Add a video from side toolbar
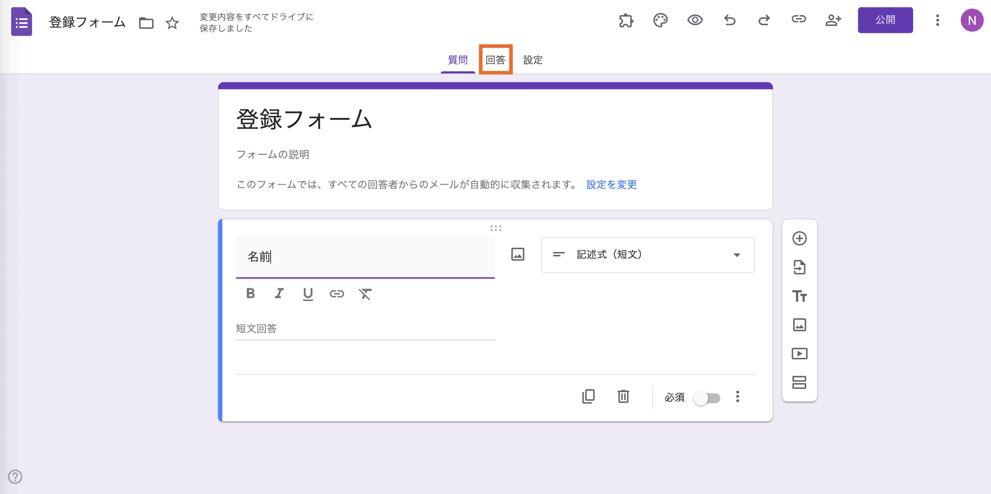This screenshot has height=494, width=991. click(799, 354)
